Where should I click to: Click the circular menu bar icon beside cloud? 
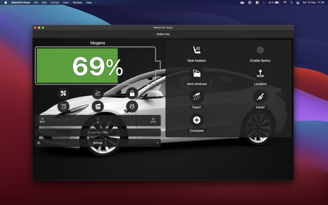point(250,3)
